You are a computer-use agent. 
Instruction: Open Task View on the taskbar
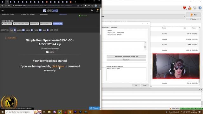pos(44,112)
